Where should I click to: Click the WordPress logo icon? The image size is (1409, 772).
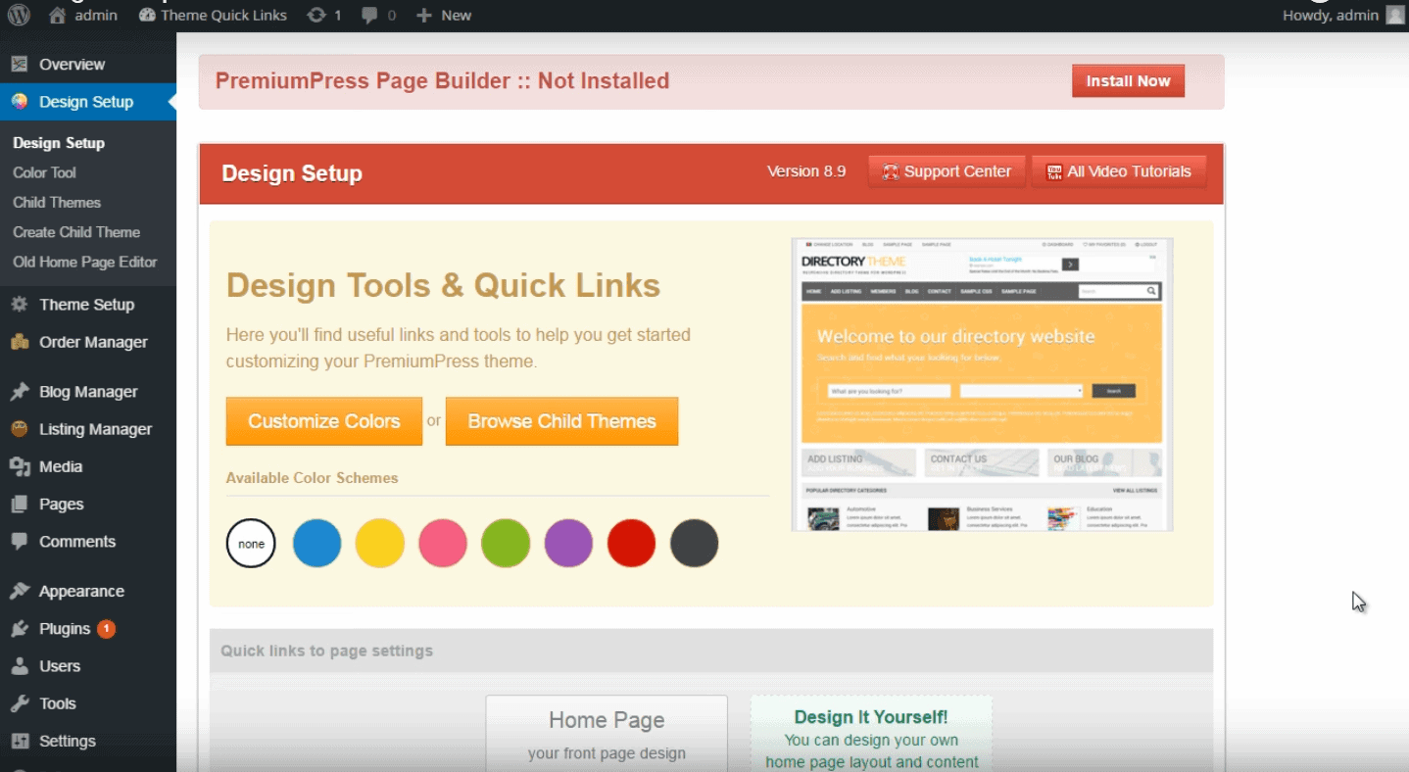pyautogui.click(x=19, y=15)
